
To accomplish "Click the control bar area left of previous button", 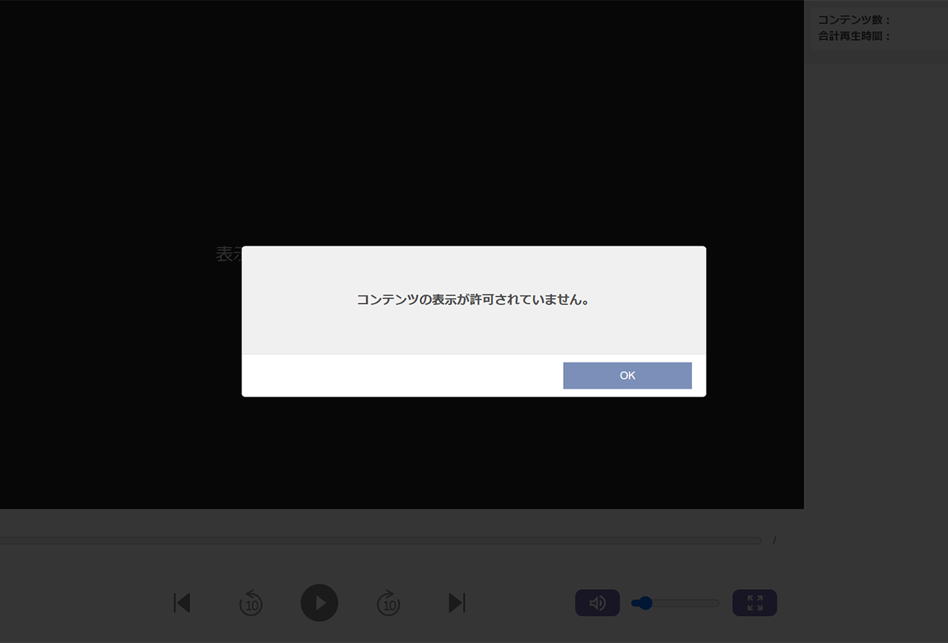I will click(x=80, y=603).
